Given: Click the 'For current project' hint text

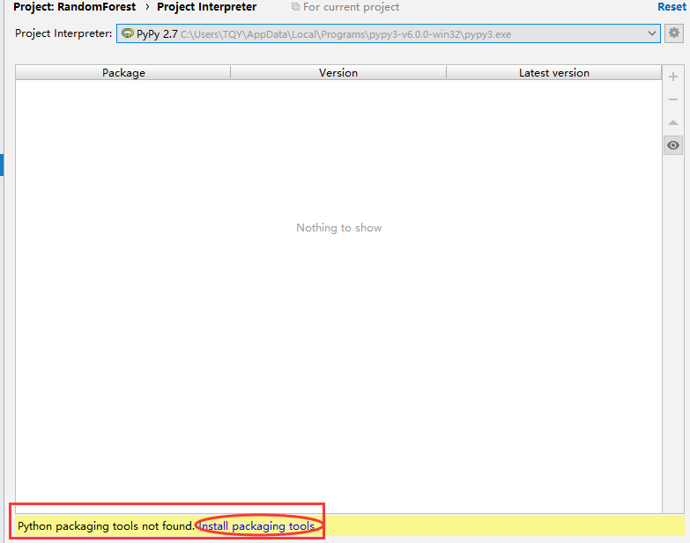Looking at the screenshot, I should click(351, 7).
